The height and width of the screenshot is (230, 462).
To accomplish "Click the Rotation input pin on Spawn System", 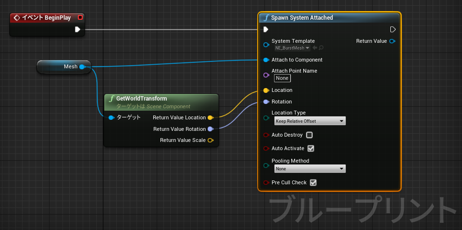I will pyautogui.click(x=266, y=102).
